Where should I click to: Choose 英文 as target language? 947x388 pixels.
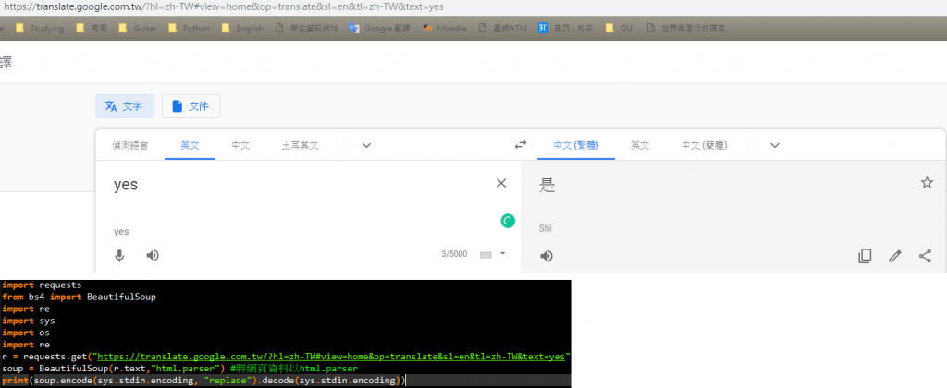click(640, 145)
